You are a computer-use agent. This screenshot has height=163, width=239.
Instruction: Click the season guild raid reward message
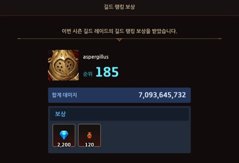119,31
